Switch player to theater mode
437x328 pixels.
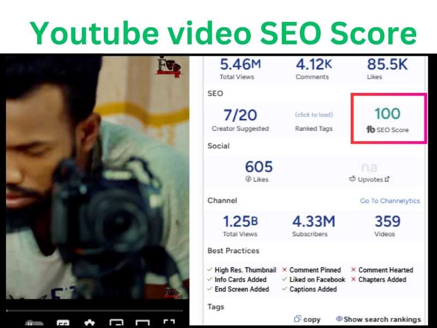[x=143, y=324]
